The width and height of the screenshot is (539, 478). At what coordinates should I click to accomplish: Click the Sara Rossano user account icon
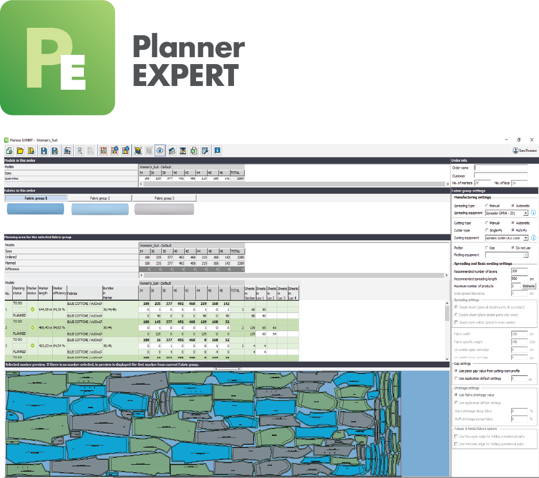point(515,151)
